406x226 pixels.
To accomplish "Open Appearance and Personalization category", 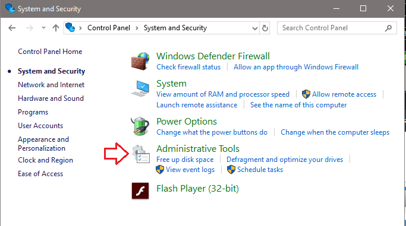I will pos(43,144).
